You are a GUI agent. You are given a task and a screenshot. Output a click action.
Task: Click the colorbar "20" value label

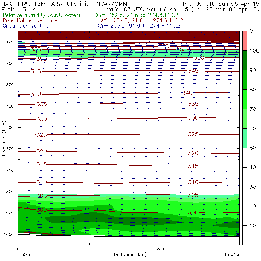[253, 206]
